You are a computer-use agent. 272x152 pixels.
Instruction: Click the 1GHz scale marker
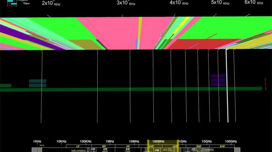[183, 141]
